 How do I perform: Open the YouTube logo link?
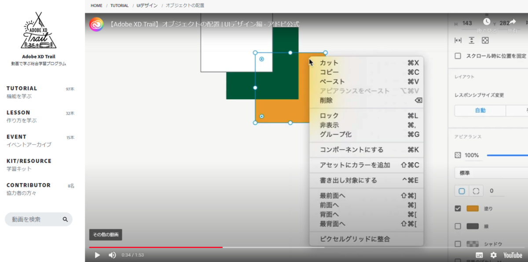click(x=513, y=255)
